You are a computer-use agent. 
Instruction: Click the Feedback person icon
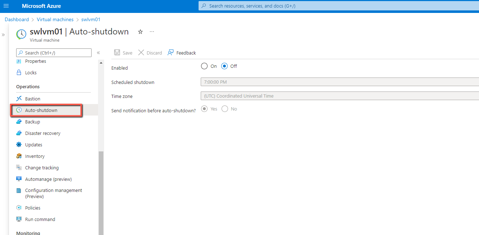pyautogui.click(x=171, y=53)
